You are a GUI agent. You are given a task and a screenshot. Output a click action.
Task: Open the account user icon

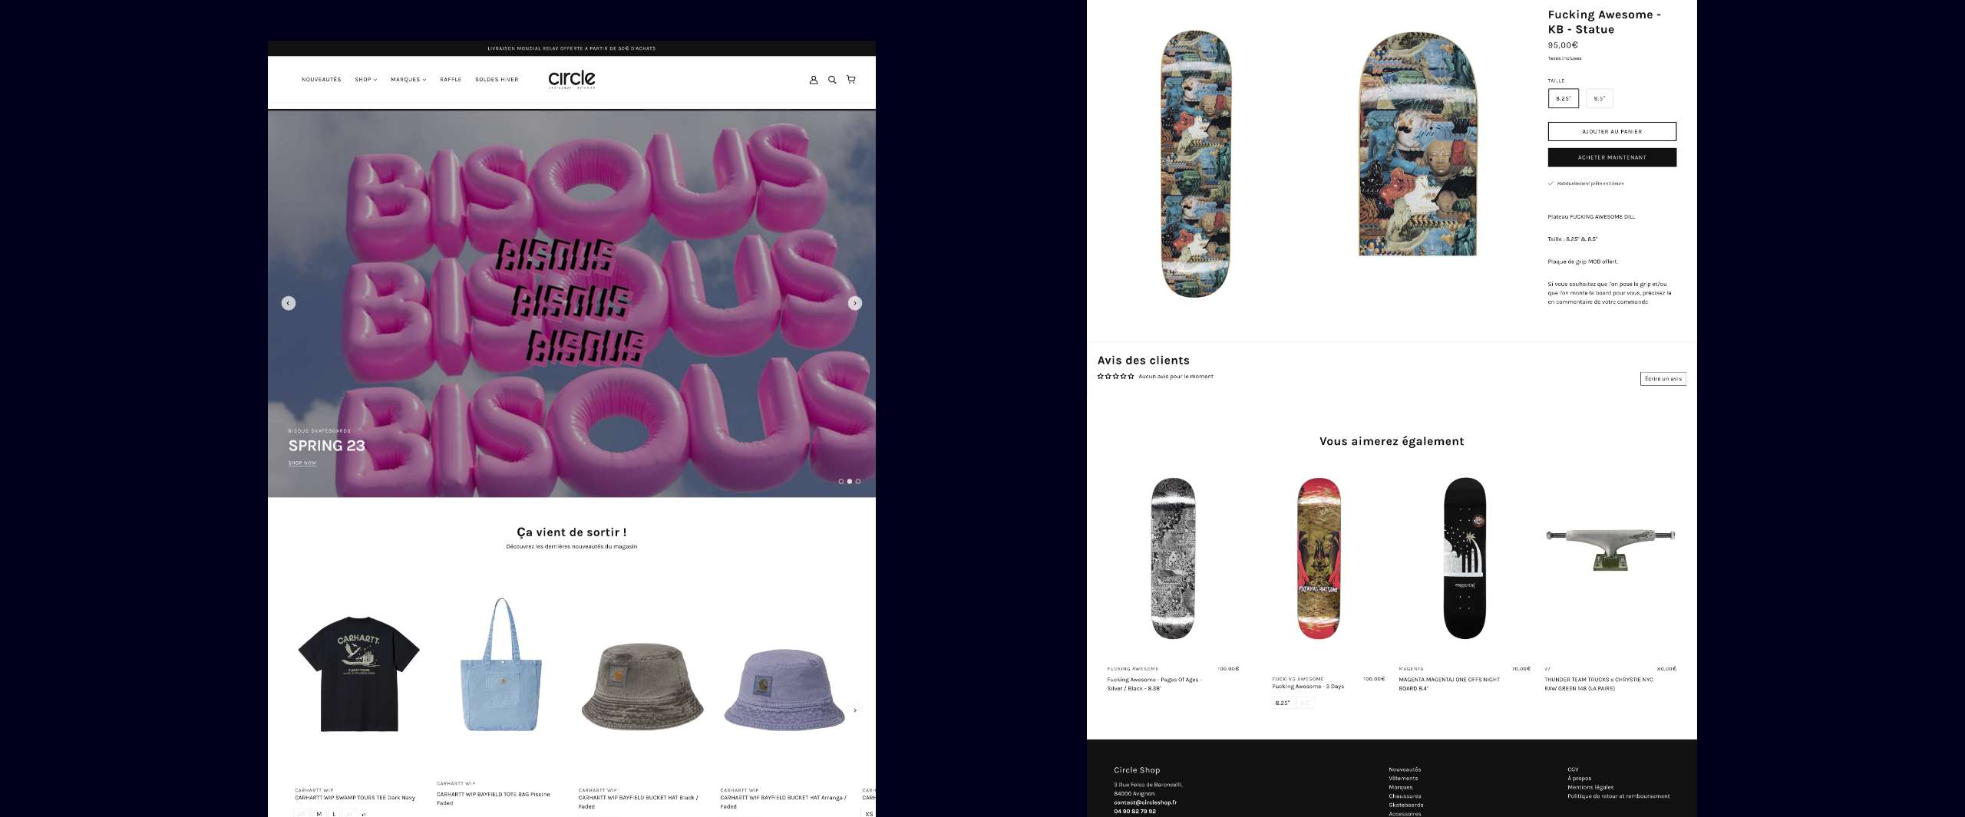pos(814,80)
